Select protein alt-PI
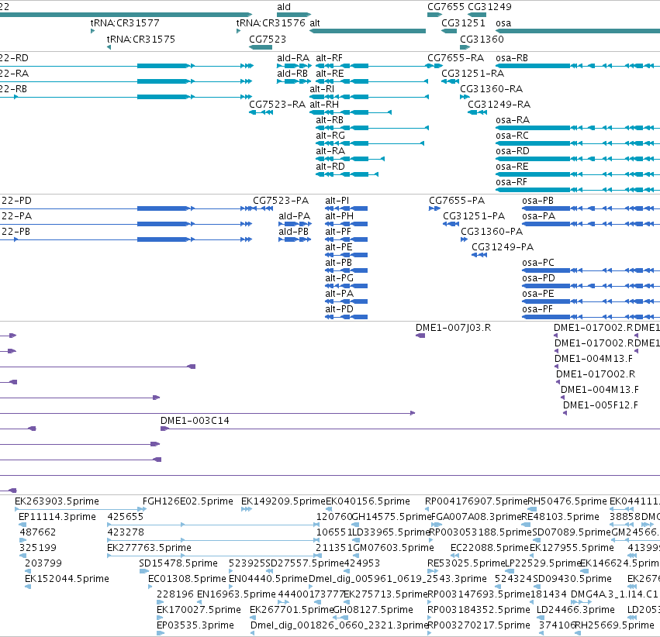Viewport: 660px width, 637px height. [x=337, y=201]
